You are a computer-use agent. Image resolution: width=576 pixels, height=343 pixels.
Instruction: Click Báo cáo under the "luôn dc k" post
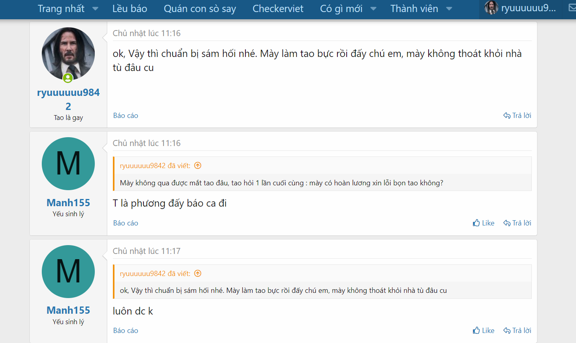tap(126, 331)
